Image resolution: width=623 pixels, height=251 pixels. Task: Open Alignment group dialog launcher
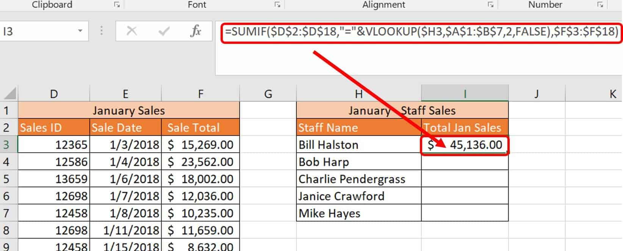(x=490, y=5)
